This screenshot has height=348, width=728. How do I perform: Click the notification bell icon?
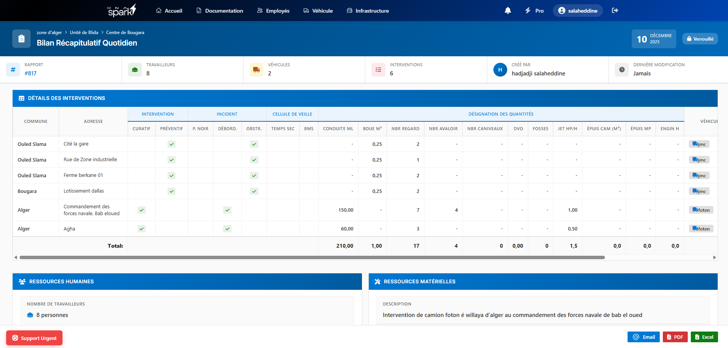coord(508,11)
